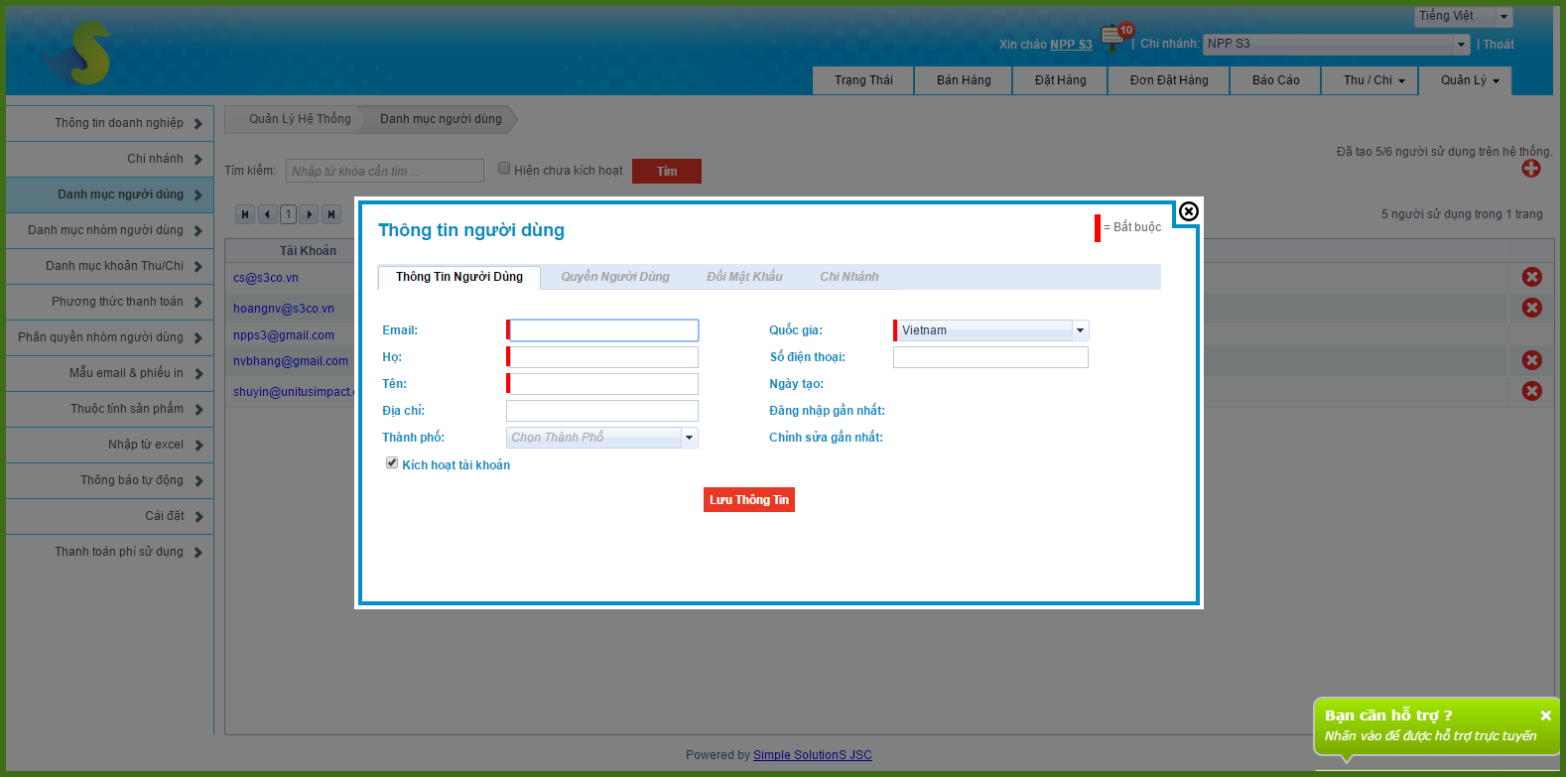This screenshot has width=1566, height=777.
Task: Open the Tiếng Việt language dropdown
Action: point(1503,17)
